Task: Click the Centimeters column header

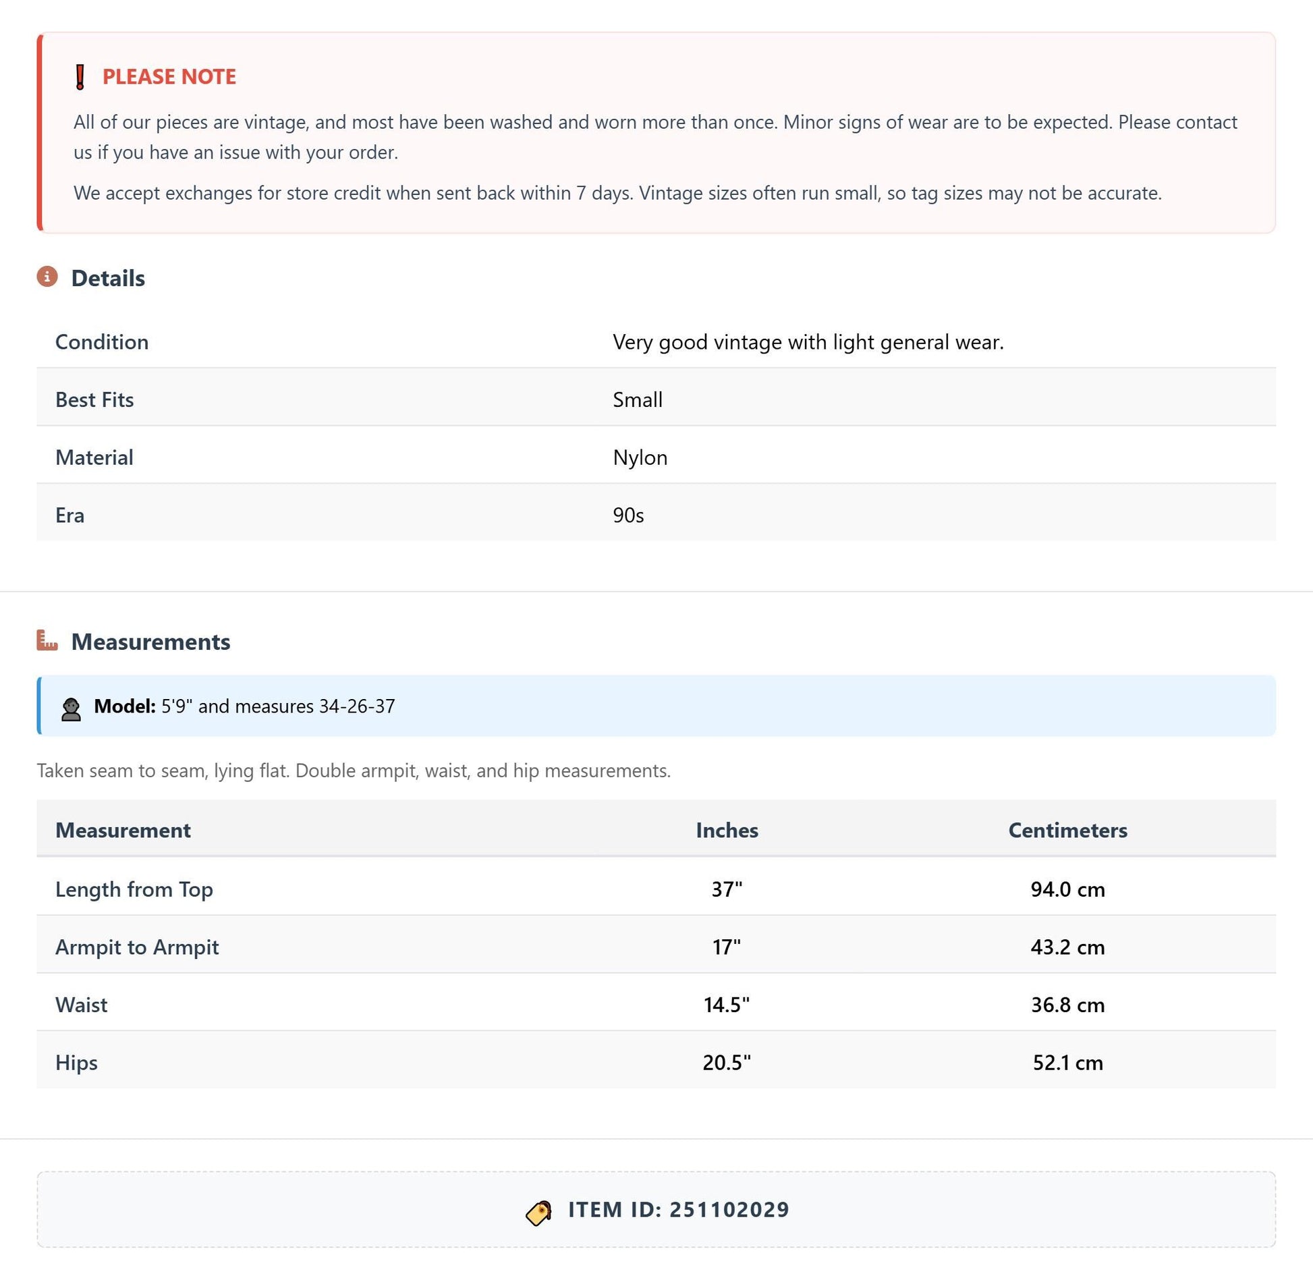Action: coord(1067,830)
